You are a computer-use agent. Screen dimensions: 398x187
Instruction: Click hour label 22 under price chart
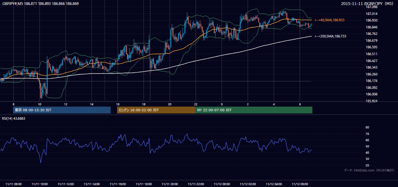click(x=196, y=104)
